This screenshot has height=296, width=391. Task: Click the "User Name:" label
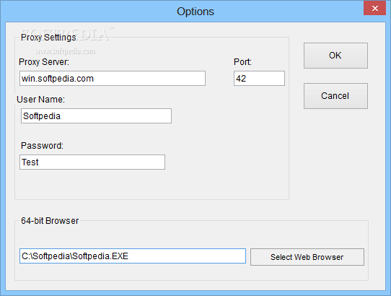40,100
